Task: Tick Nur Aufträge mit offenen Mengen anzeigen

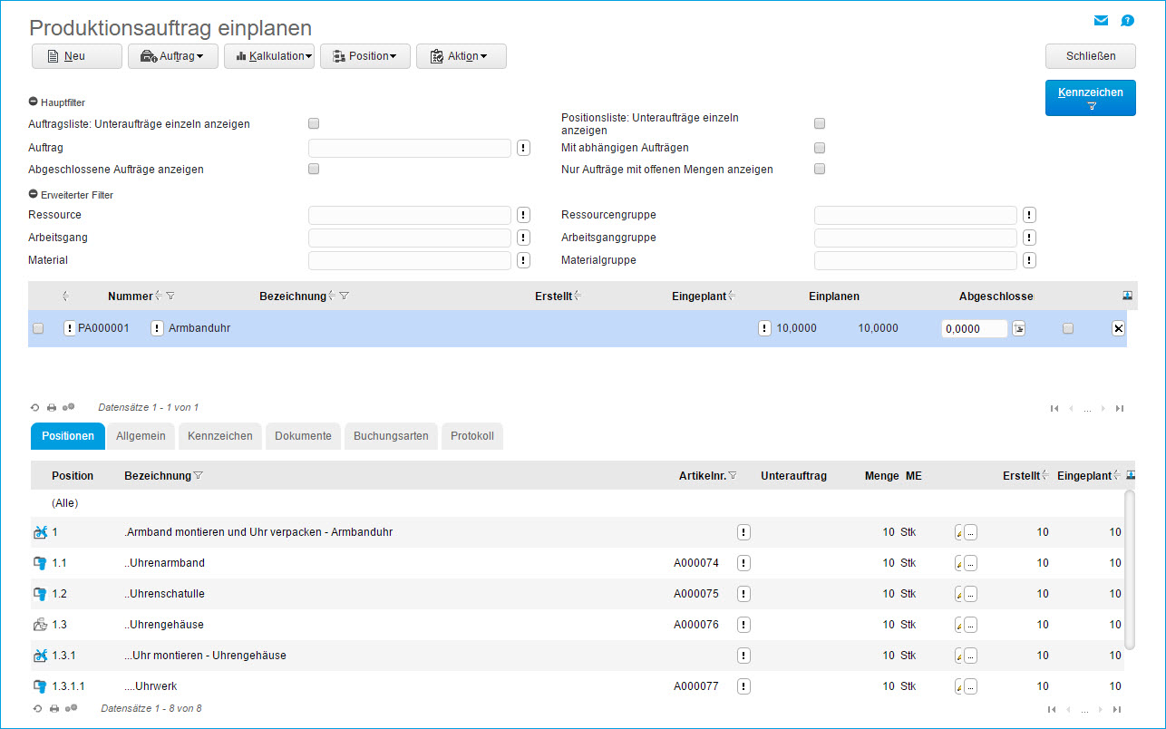Action: (820, 169)
